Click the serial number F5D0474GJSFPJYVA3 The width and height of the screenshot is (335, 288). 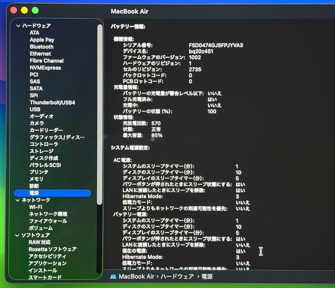[x=216, y=45]
